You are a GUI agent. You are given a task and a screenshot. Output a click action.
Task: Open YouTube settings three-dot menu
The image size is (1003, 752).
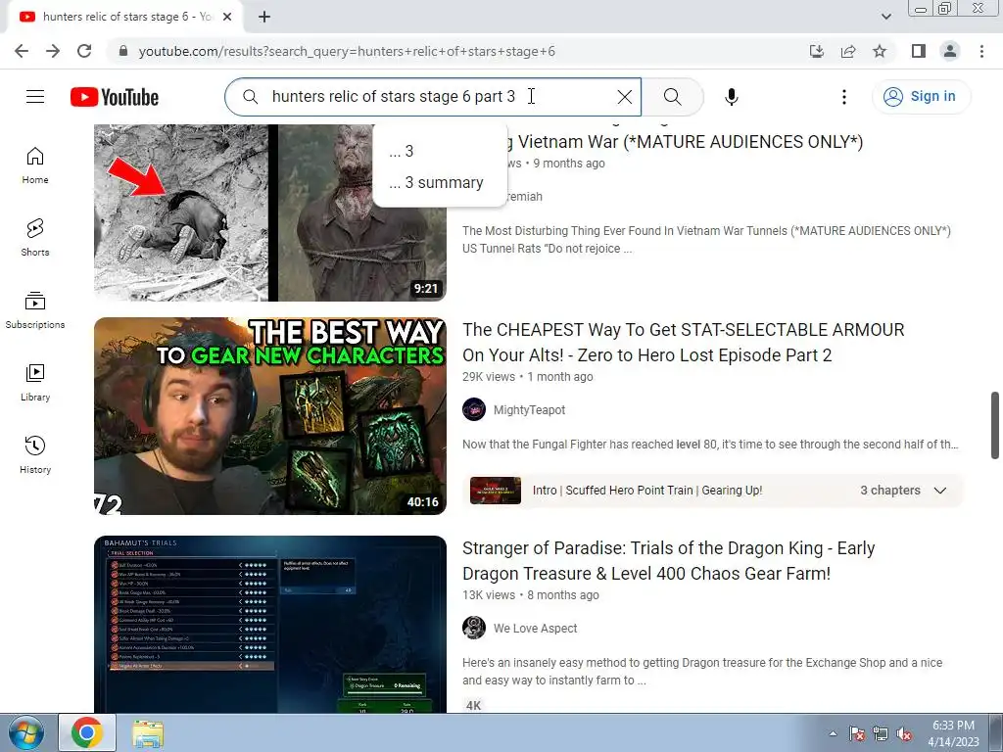(843, 97)
